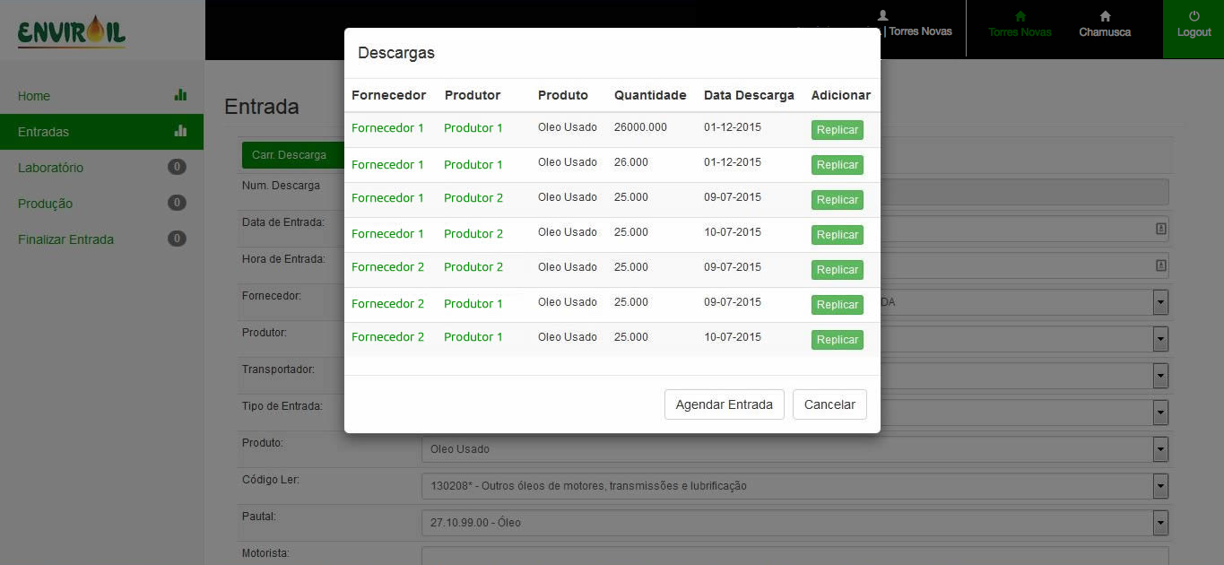Click the Laboratório count badge
The height and width of the screenshot is (565, 1224).
pos(178,167)
